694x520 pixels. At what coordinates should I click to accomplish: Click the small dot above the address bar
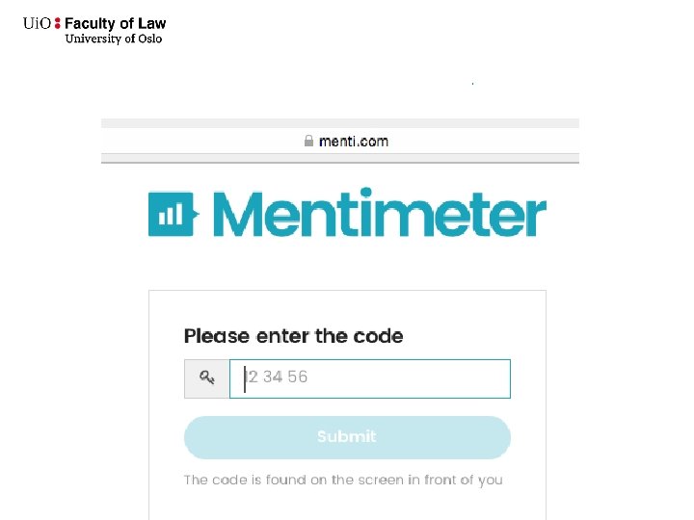click(472, 85)
